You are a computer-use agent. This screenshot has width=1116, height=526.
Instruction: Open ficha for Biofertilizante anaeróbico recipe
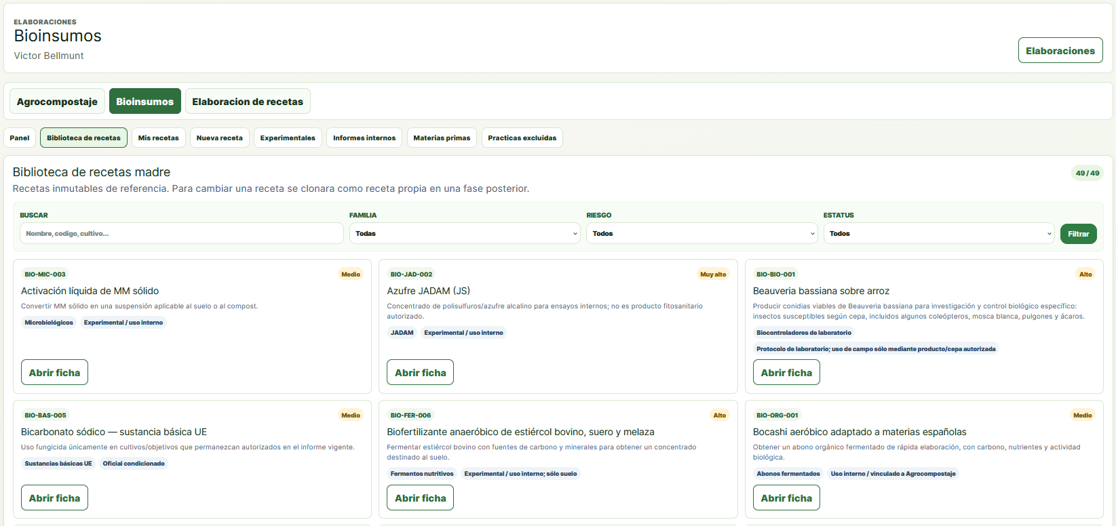tap(420, 498)
